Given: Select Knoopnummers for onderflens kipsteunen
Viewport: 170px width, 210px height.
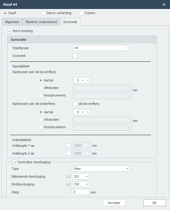Looking at the screenshot, I should pyautogui.click(x=41, y=127).
